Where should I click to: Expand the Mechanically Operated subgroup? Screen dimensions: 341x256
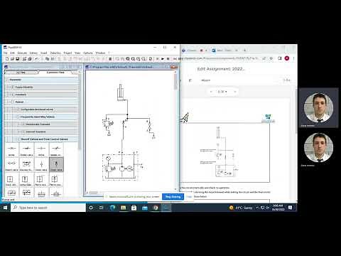pyautogui.click(x=23, y=124)
